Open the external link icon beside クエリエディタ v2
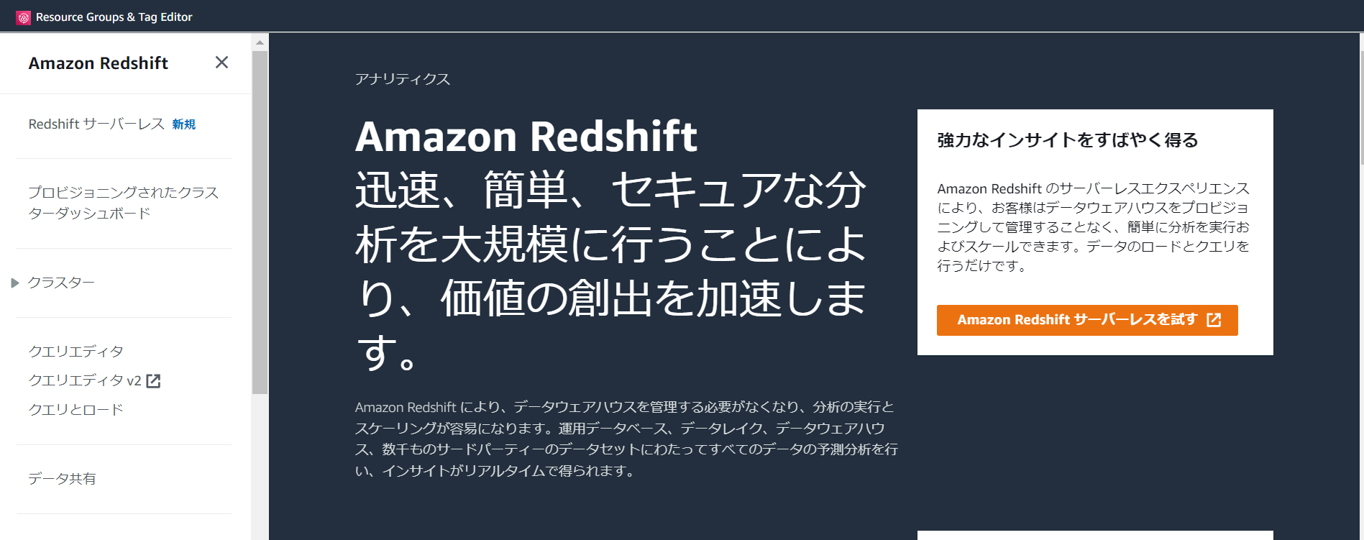This screenshot has height=540, width=1364. click(x=155, y=380)
